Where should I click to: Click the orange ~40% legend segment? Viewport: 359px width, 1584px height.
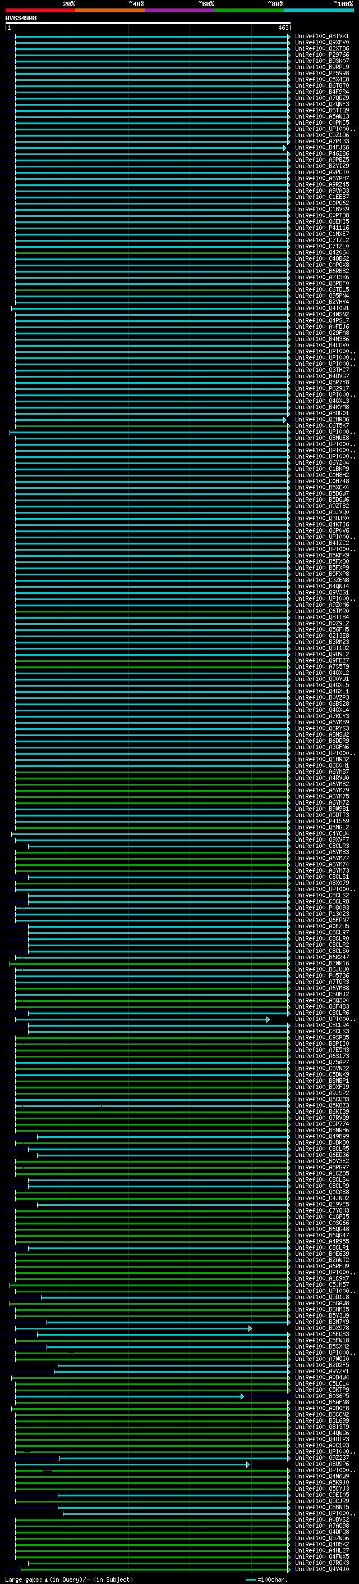tap(110, 10)
